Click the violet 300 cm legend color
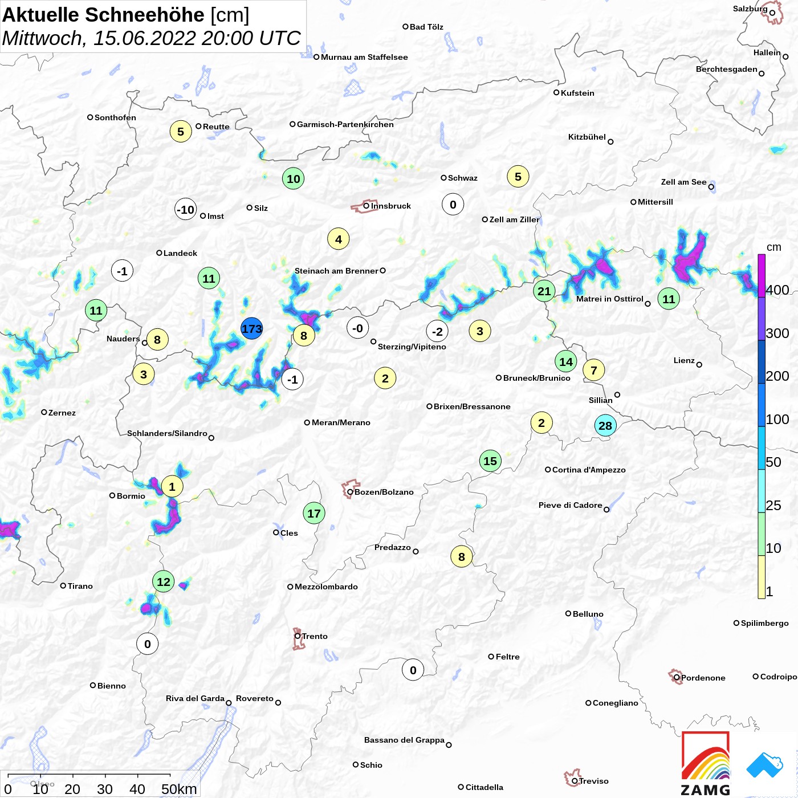This screenshot has height=798, width=798. 762,319
